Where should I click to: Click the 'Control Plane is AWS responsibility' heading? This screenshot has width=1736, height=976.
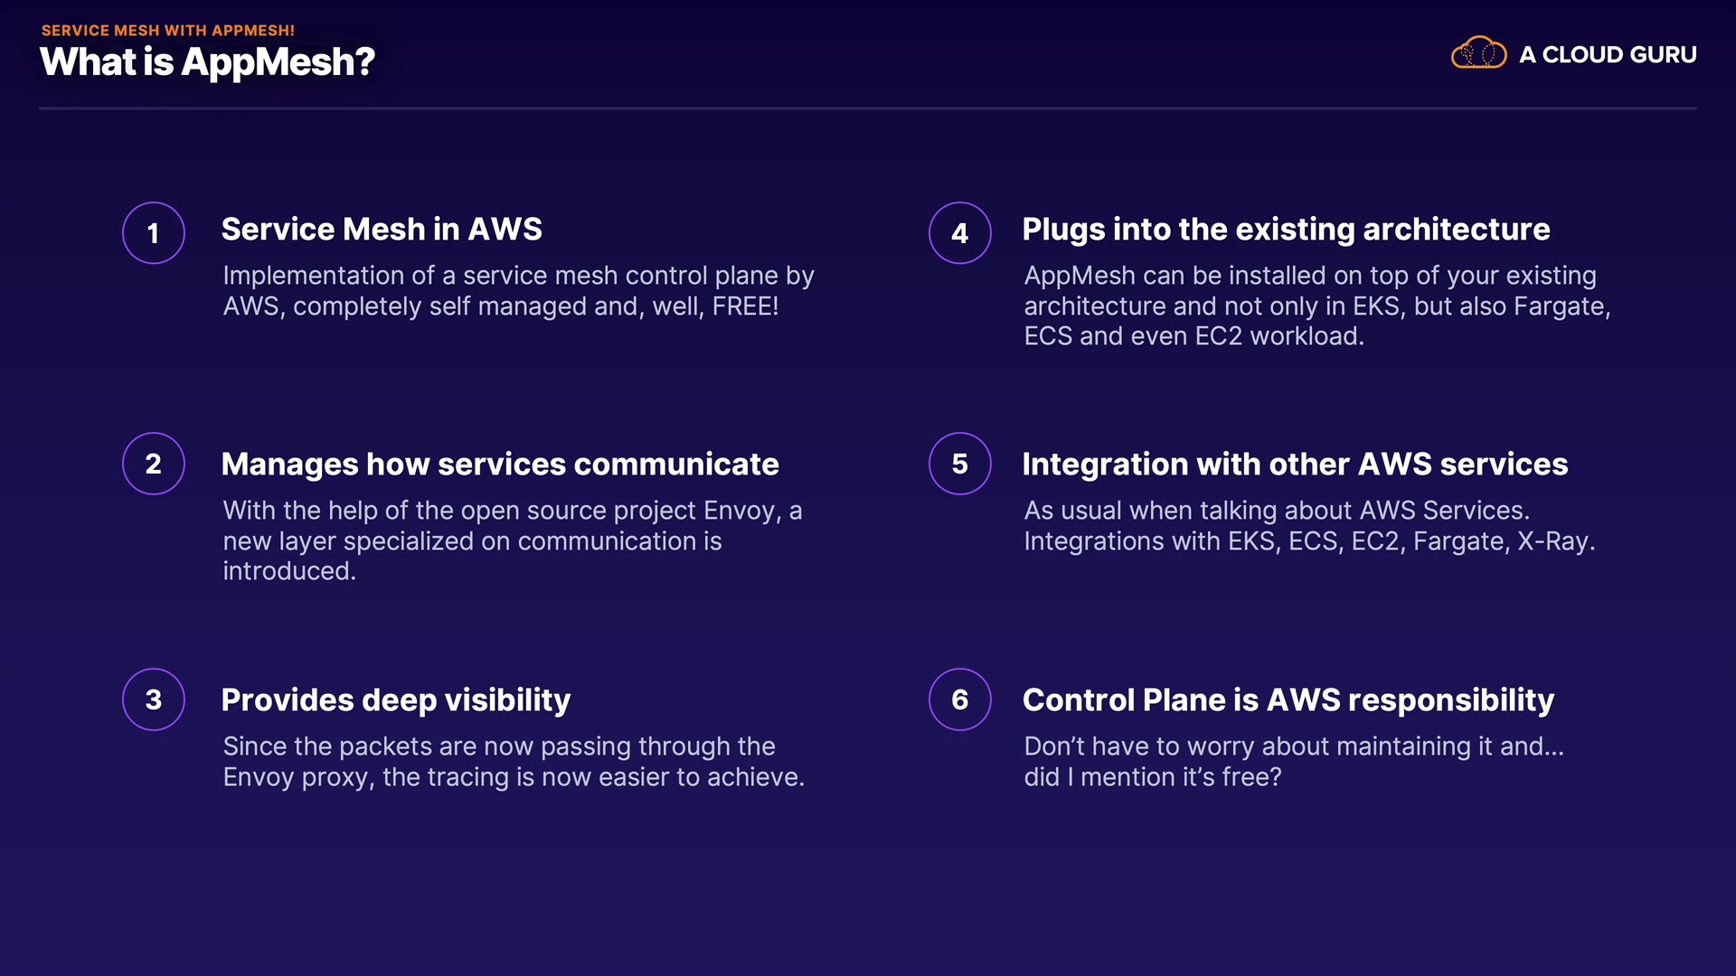point(1288,700)
